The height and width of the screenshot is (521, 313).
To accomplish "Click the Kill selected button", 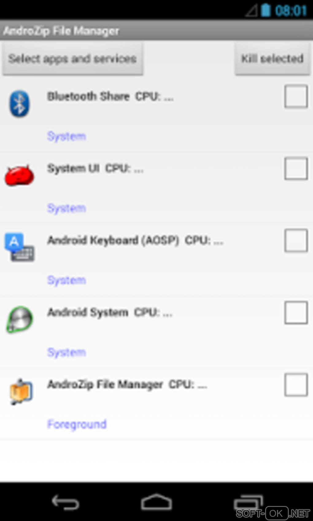I will point(272,59).
